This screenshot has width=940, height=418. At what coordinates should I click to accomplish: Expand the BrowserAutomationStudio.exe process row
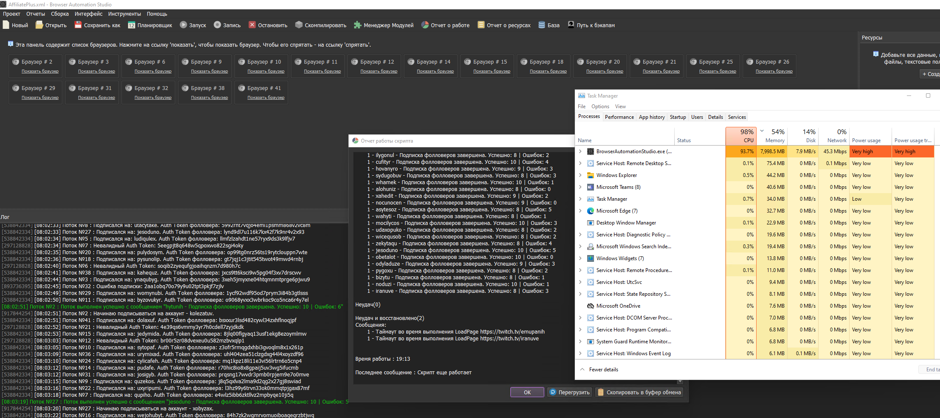click(580, 151)
